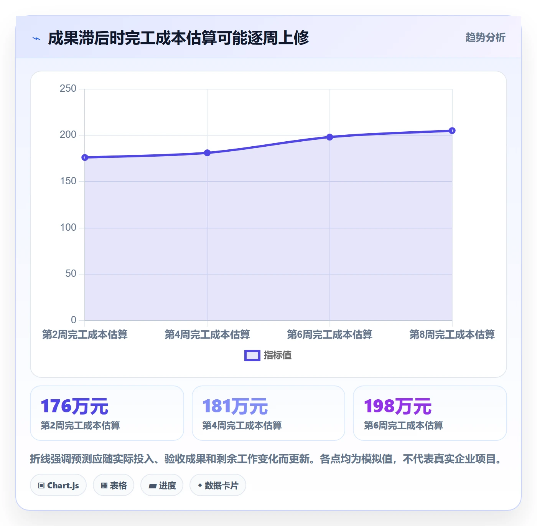Click the 第6周完工成本估算 caption under 198万元

pos(404,425)
